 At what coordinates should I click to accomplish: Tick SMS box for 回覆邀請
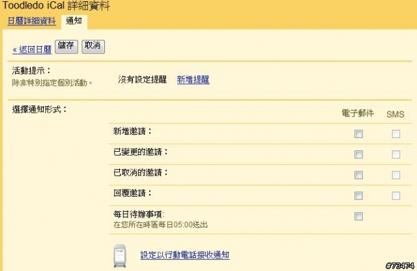click(x=396, y=195)
